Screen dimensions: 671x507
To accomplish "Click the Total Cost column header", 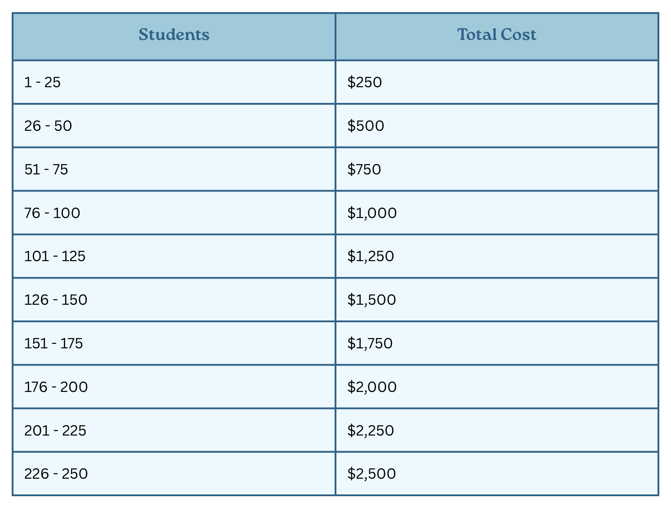I will (497, 37).
